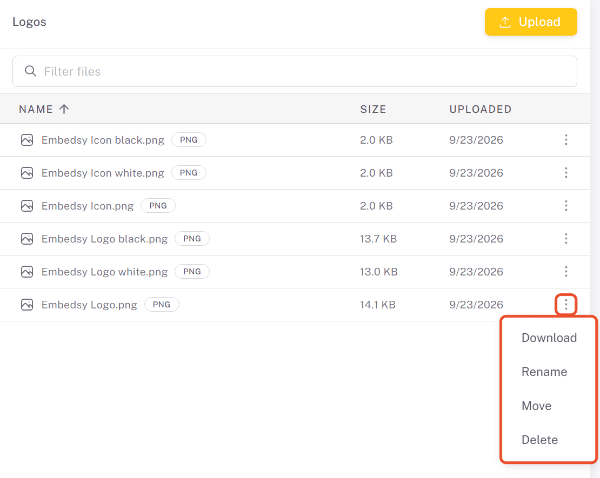Open file Embedsy Icon.png
The height and width of the screenshot is (478, 600).
click(x=88, y=206)
